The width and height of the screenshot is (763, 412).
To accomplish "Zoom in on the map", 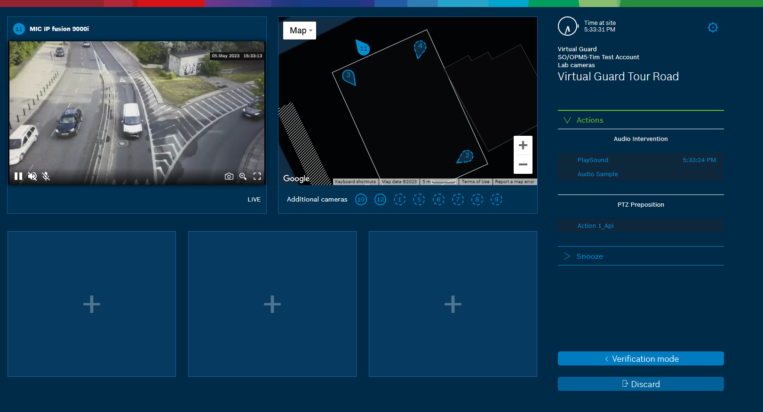I will coord(523,146).
